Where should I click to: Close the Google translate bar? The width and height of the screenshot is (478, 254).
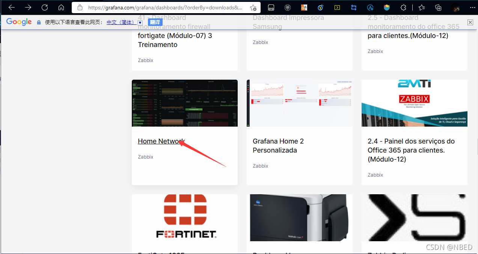470,22
